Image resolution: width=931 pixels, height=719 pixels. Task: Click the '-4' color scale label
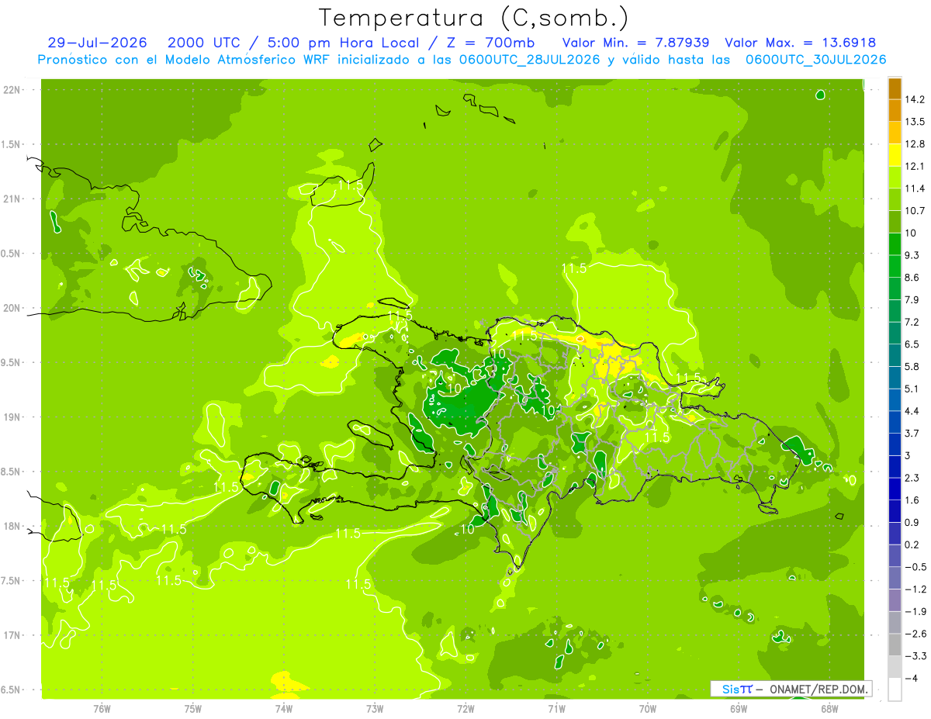[912, 678]
